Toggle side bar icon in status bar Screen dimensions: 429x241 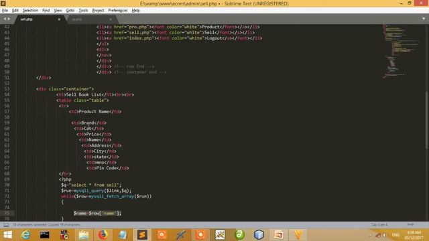click(6, 225)
